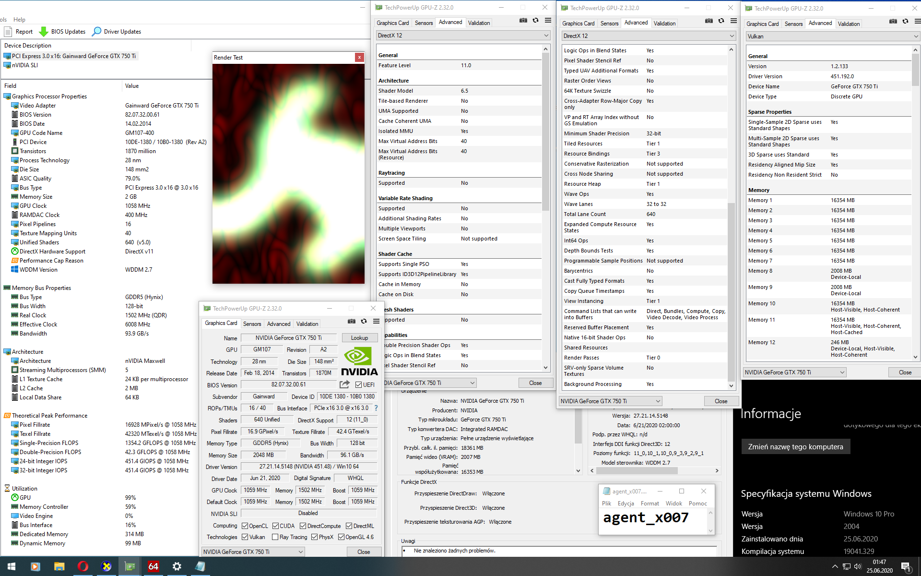
Task: Open GPU selector dropdown in leftmost DirectX 12 window
Action: point(430,383)
